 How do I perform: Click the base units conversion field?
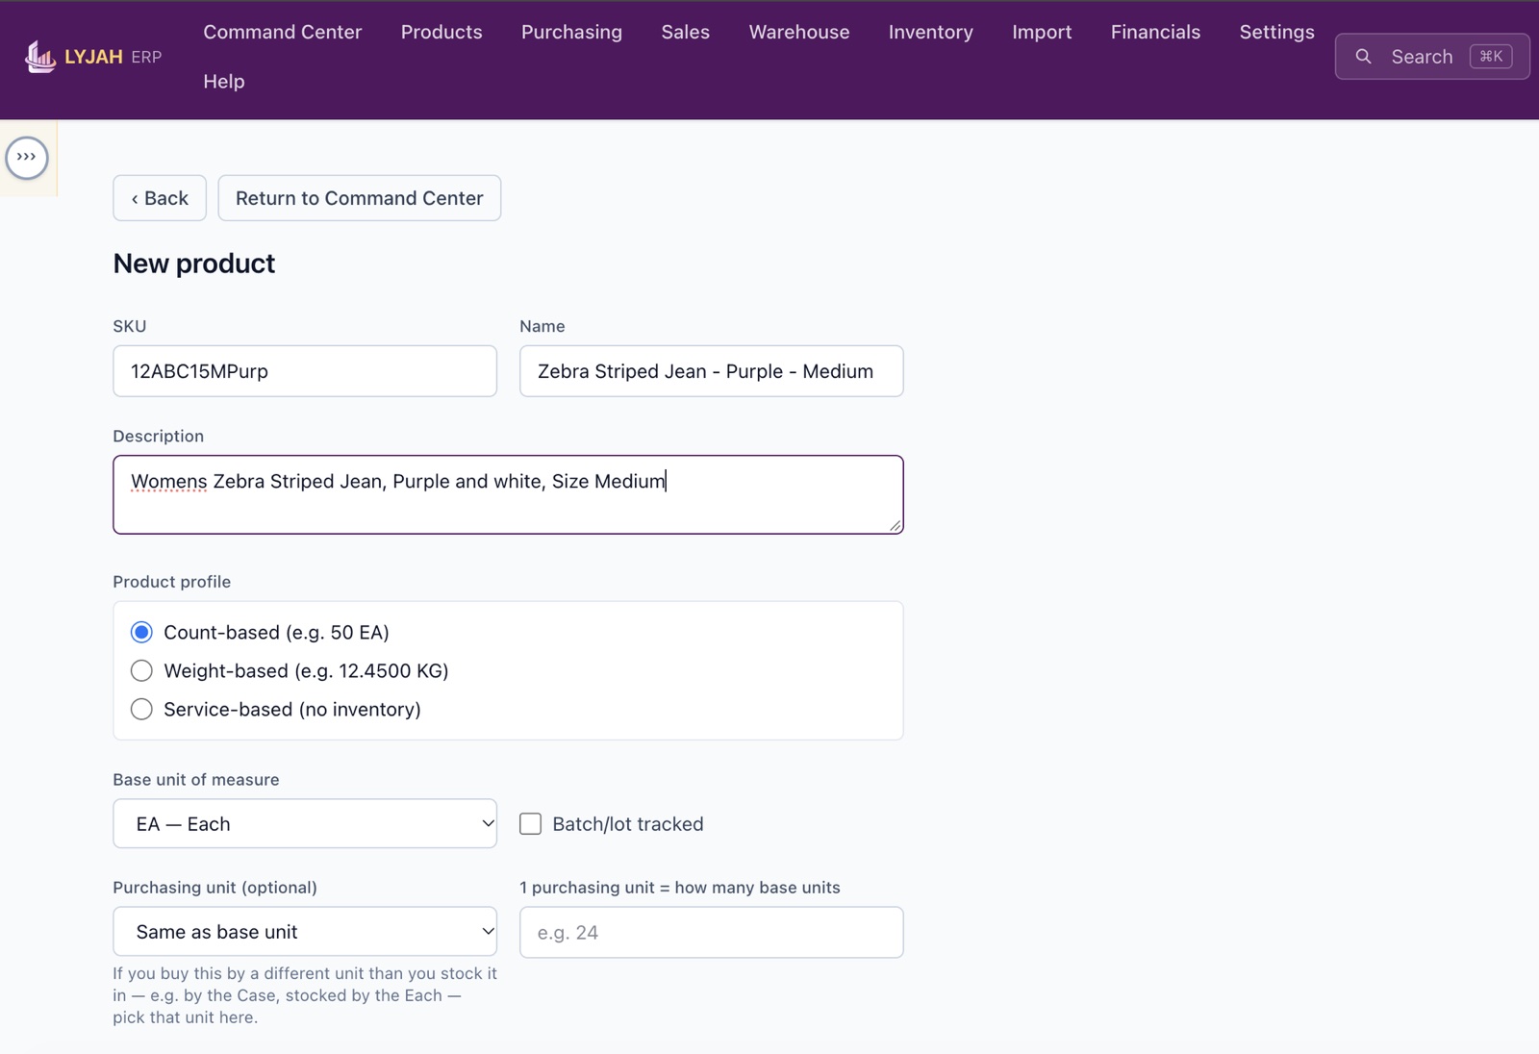[712, 932]
